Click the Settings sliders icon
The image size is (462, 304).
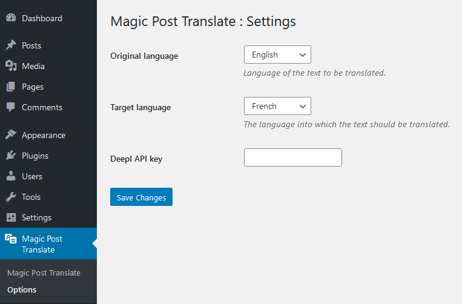click(x=11, y=217)
